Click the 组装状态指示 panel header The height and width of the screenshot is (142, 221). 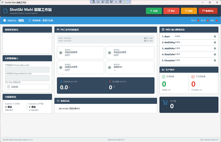[27, 30]
